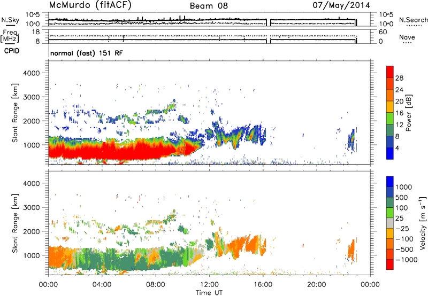Click the 3000 tick on power panel axis
The width and height of the screenshot is (428, 296).
(x=31, y=97)
